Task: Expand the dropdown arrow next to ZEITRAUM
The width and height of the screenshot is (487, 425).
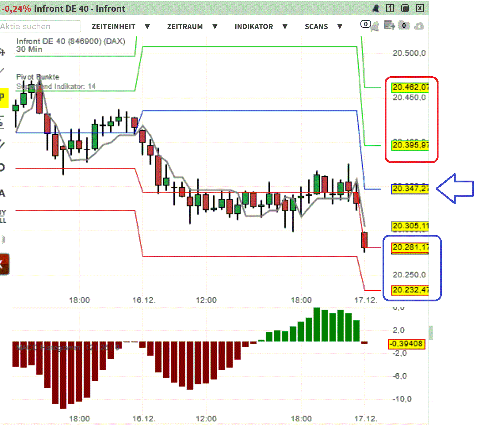Action: (x=215, y=26)
